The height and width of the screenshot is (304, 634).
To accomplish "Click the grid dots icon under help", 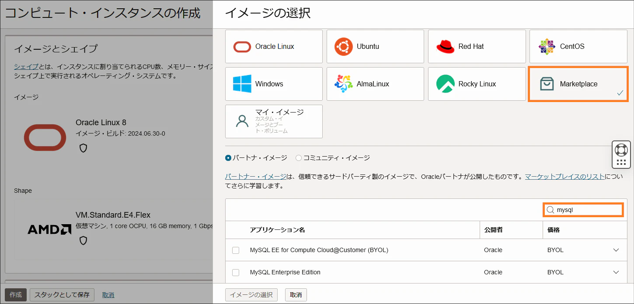I will point(621,163).
